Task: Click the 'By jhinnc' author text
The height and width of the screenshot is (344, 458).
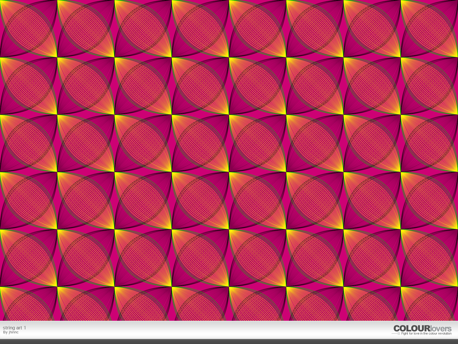Action: pyautogui.click(x=11, y=332)
